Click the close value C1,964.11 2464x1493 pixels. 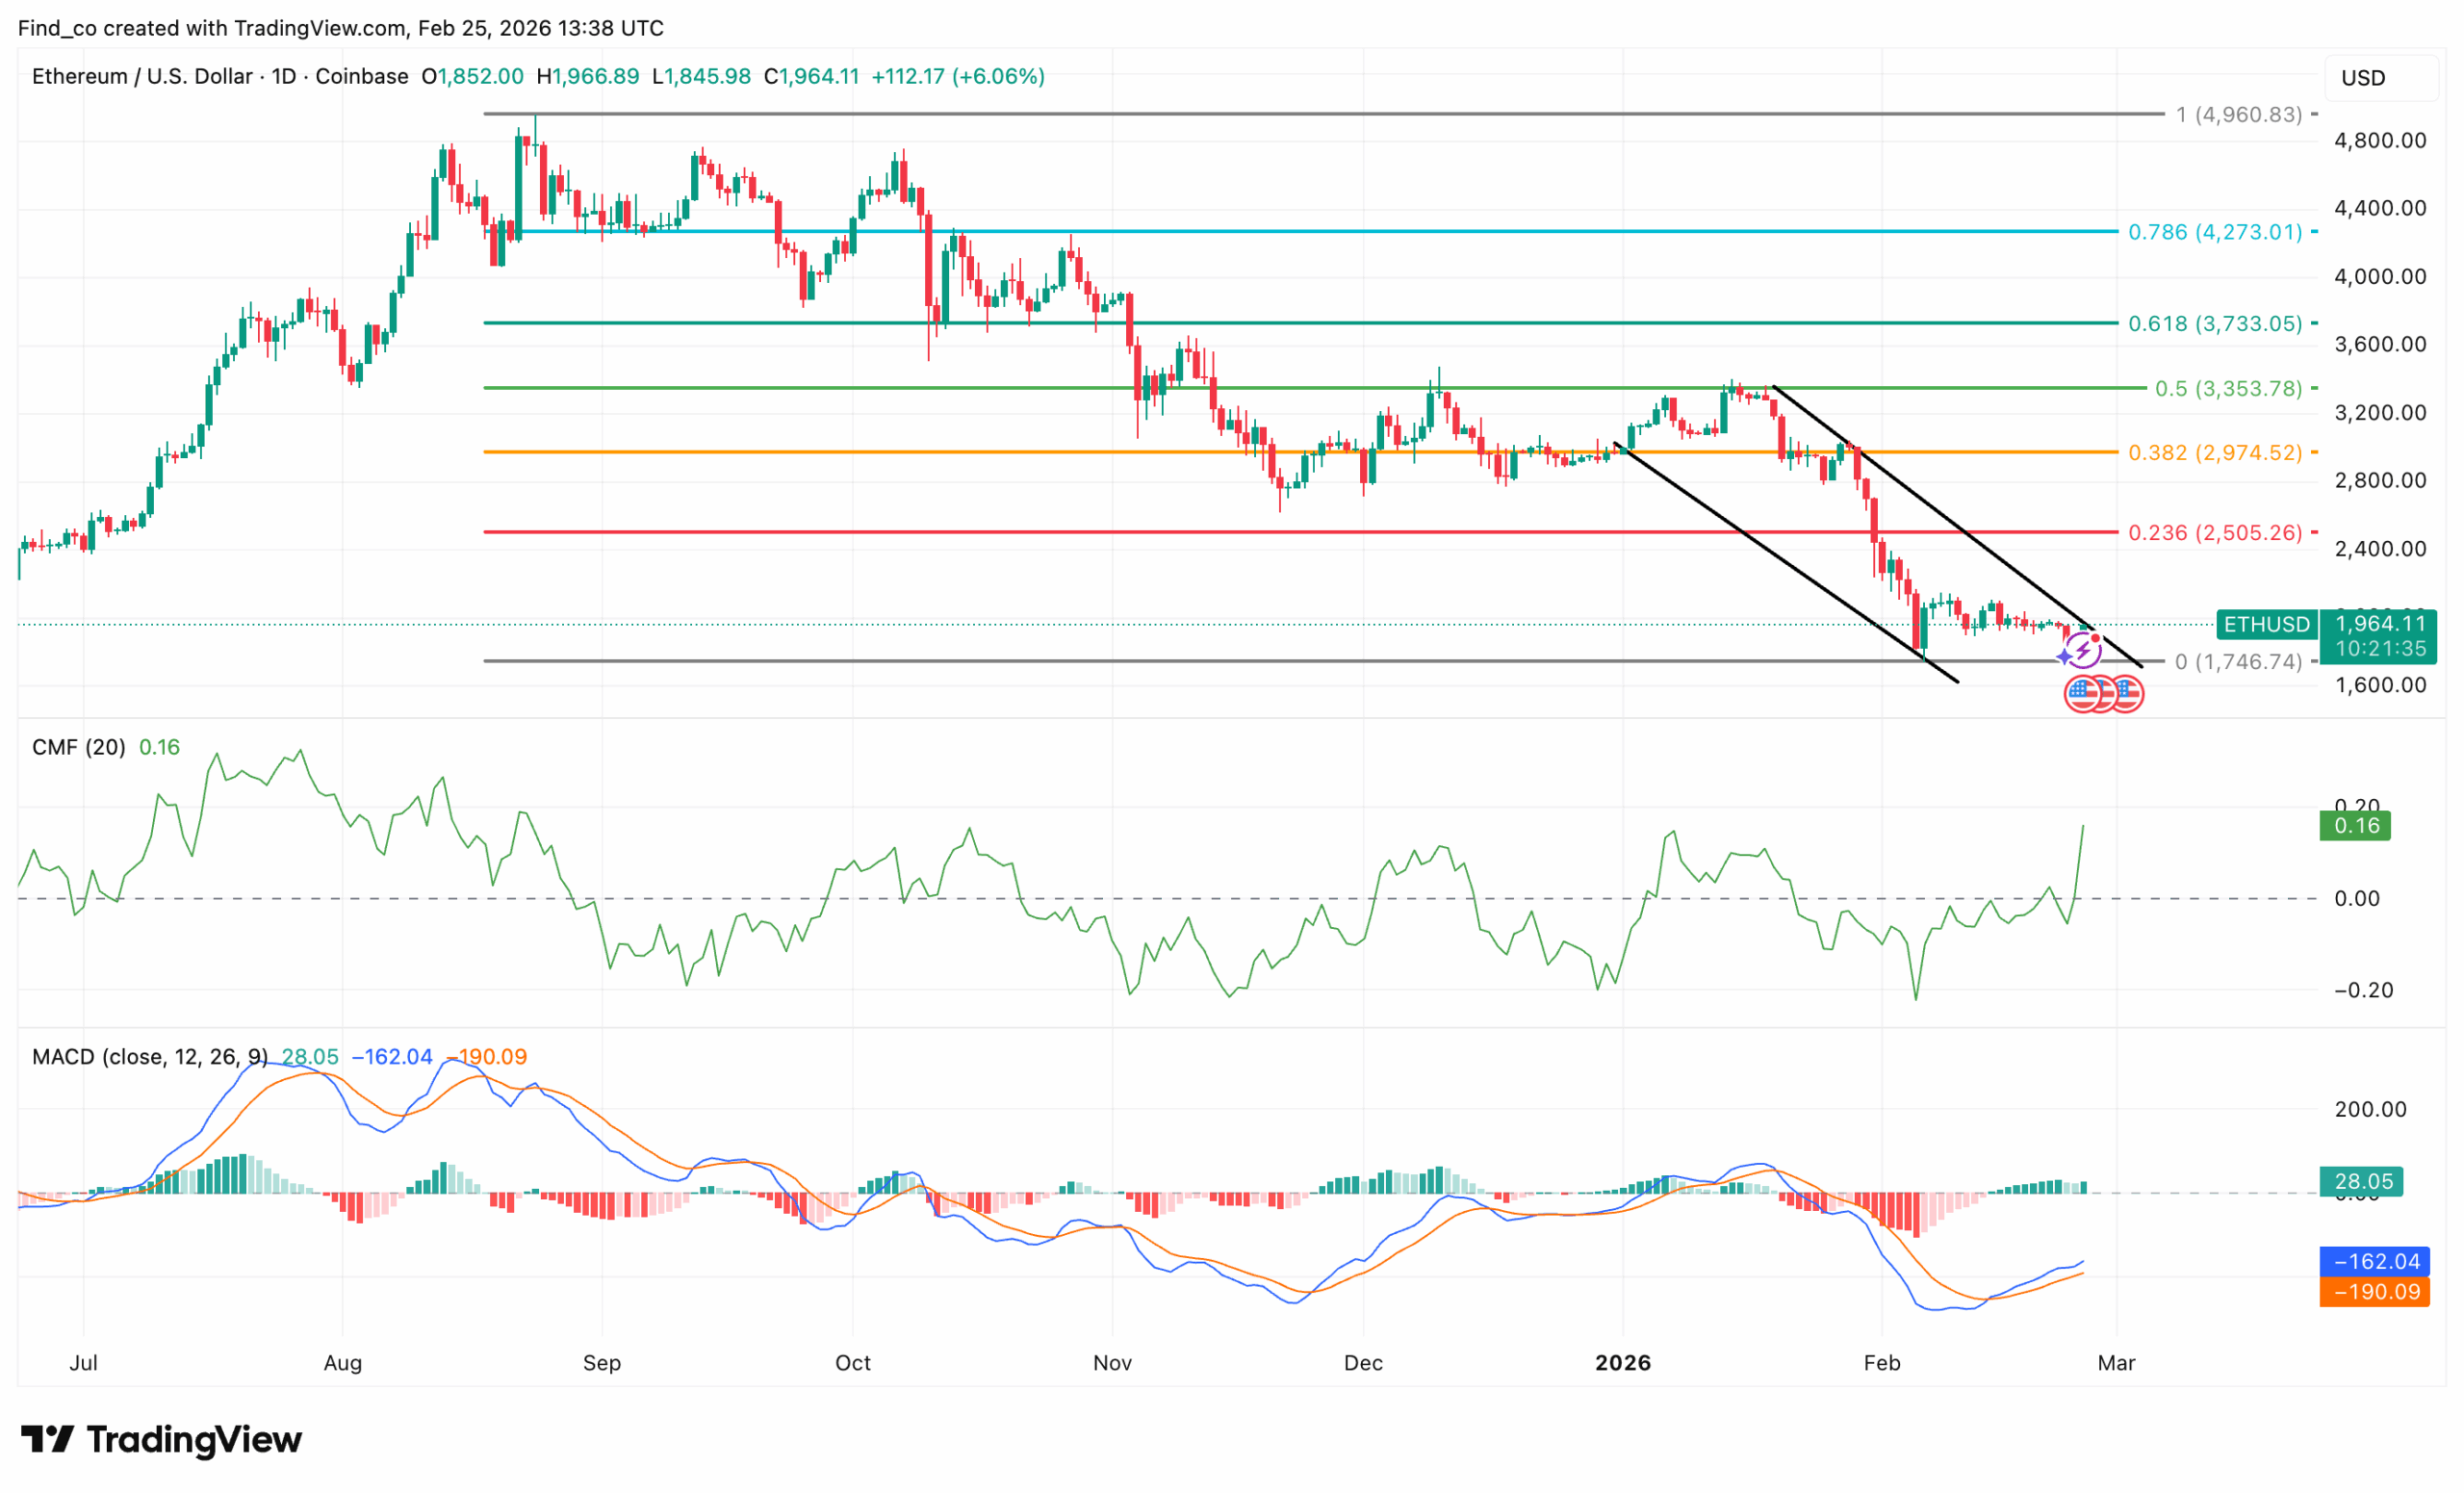[x=811, y=76]
